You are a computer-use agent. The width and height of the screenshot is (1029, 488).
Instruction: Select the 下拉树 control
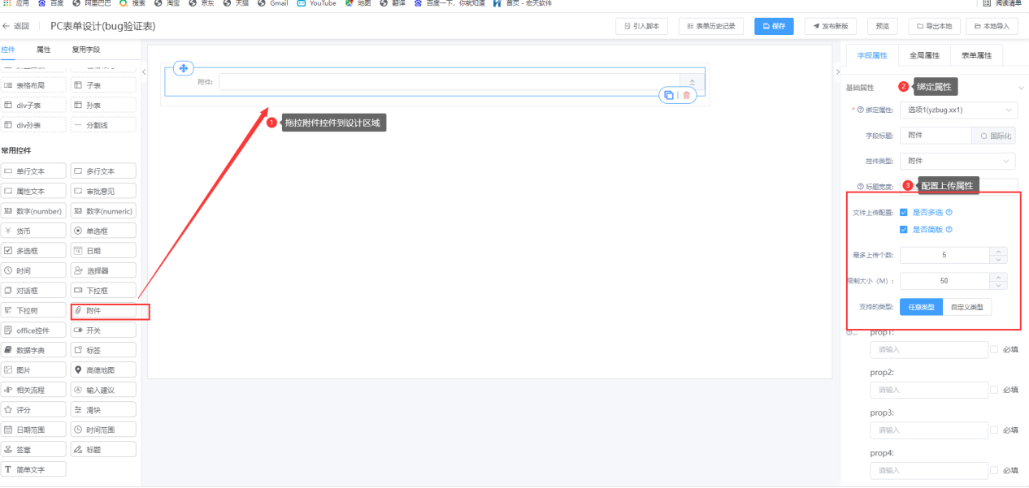[x=33, y=310]
